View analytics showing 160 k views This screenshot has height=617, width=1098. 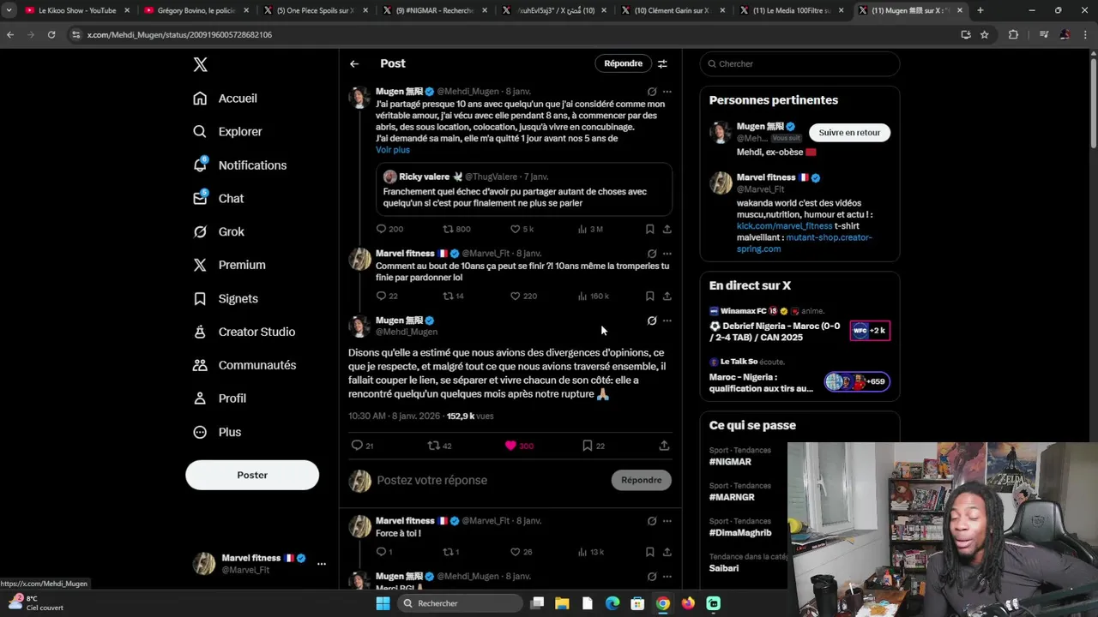[x=593, y=296]
